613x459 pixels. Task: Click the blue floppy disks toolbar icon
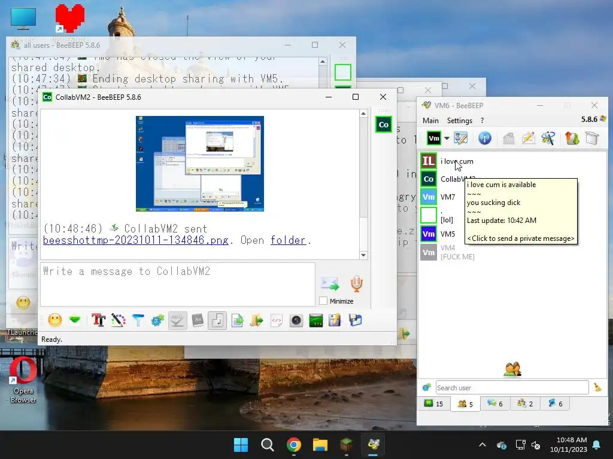pos(355,320)
